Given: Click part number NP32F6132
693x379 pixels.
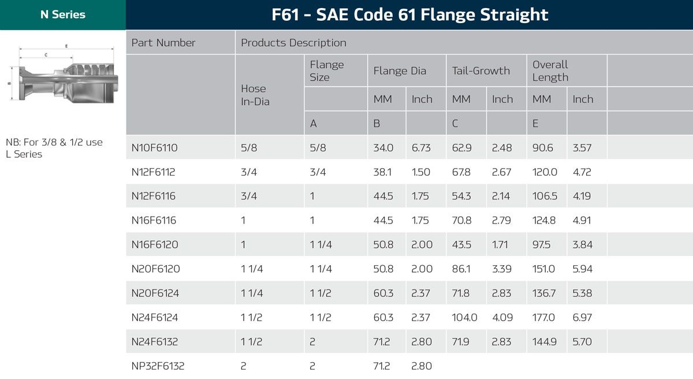Looking at the screenshot, I should (158, 366).
